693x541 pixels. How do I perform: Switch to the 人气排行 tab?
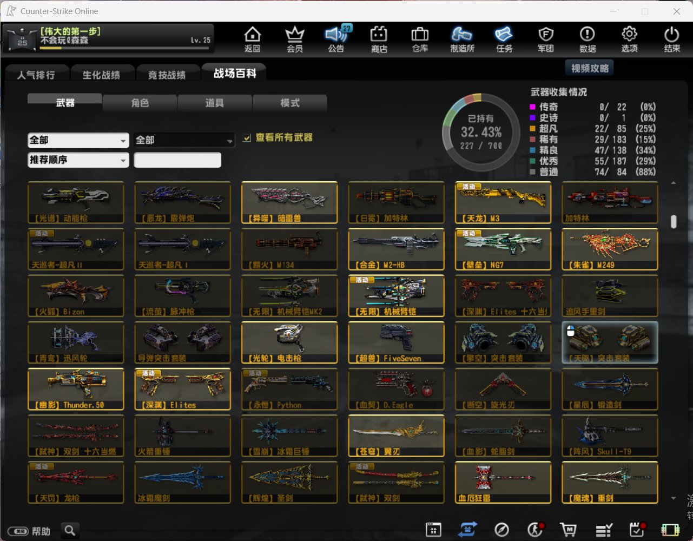tap(36, 75)
